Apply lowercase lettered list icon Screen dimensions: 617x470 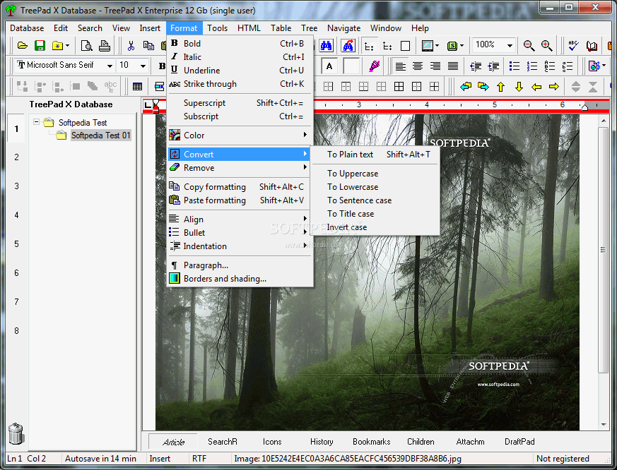click(567, 66)
